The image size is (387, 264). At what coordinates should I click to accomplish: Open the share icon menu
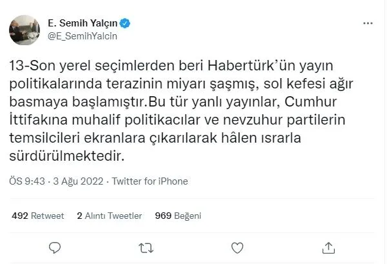coord(329,247)
